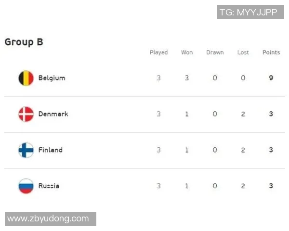This screenshot has height=231, width=289.
Task: Click the Belgium flag icon
Action: pos(26,78)
